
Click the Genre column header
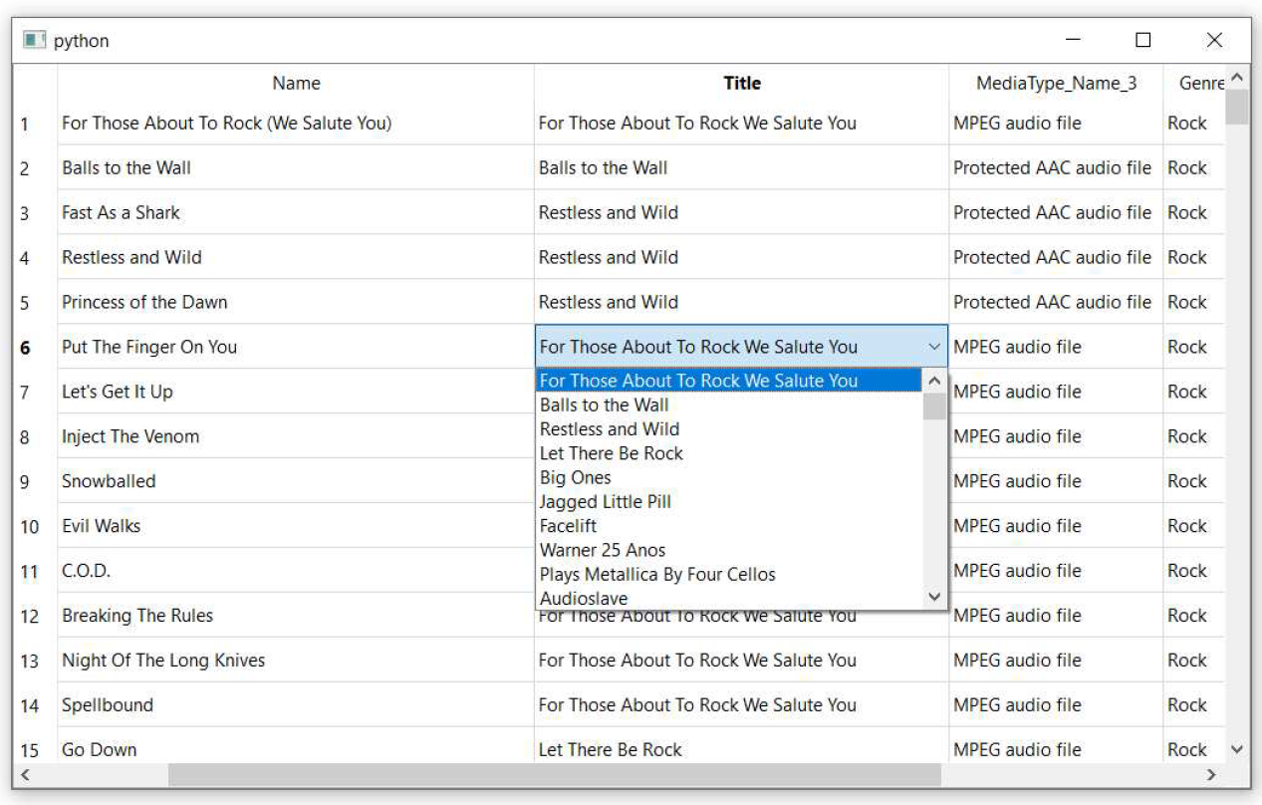click(1193, 84)
